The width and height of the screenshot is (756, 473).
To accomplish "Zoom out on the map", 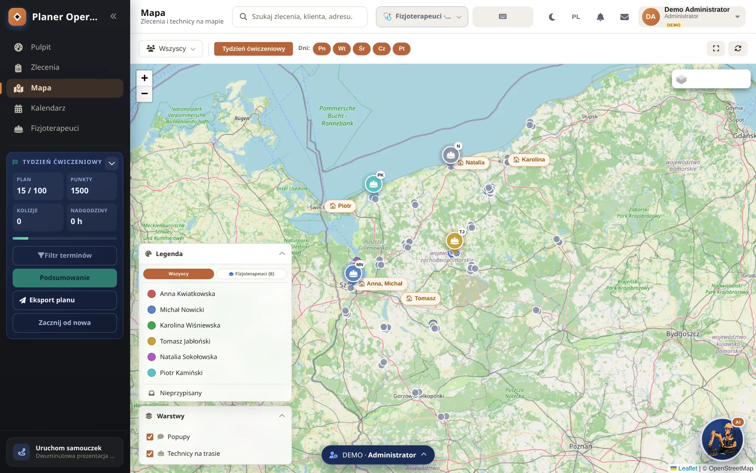I will point(144,94).
